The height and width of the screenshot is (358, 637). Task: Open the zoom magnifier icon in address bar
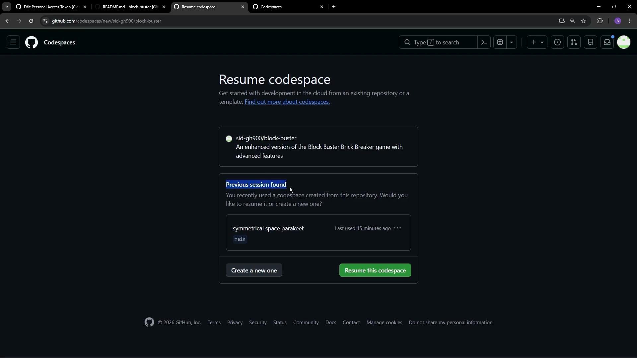573,21
